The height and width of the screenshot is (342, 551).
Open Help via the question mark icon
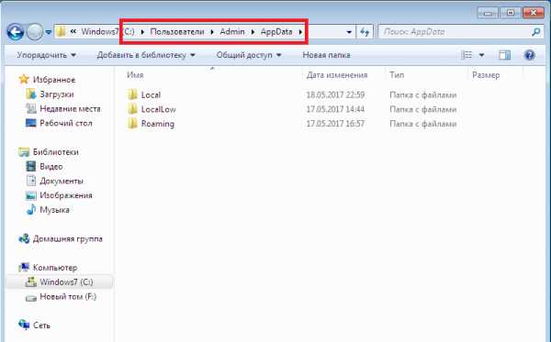coord(529,55)
